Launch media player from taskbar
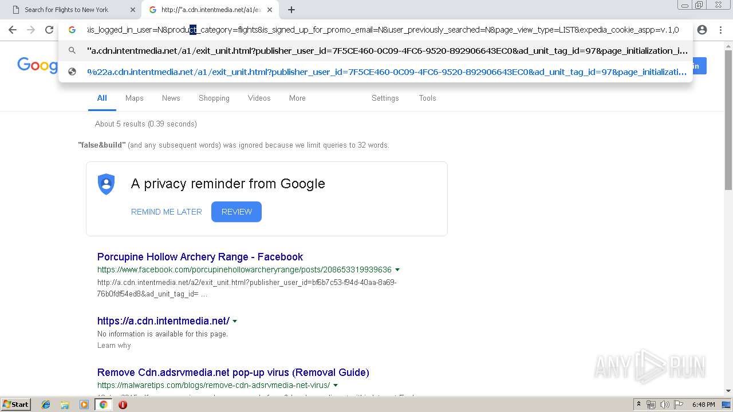 point(84,405)
